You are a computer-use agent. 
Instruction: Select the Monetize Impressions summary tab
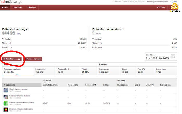point(45,71)
